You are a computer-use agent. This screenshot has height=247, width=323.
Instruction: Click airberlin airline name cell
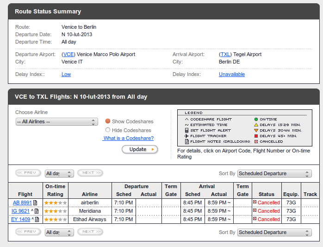[x=90, y=203]
